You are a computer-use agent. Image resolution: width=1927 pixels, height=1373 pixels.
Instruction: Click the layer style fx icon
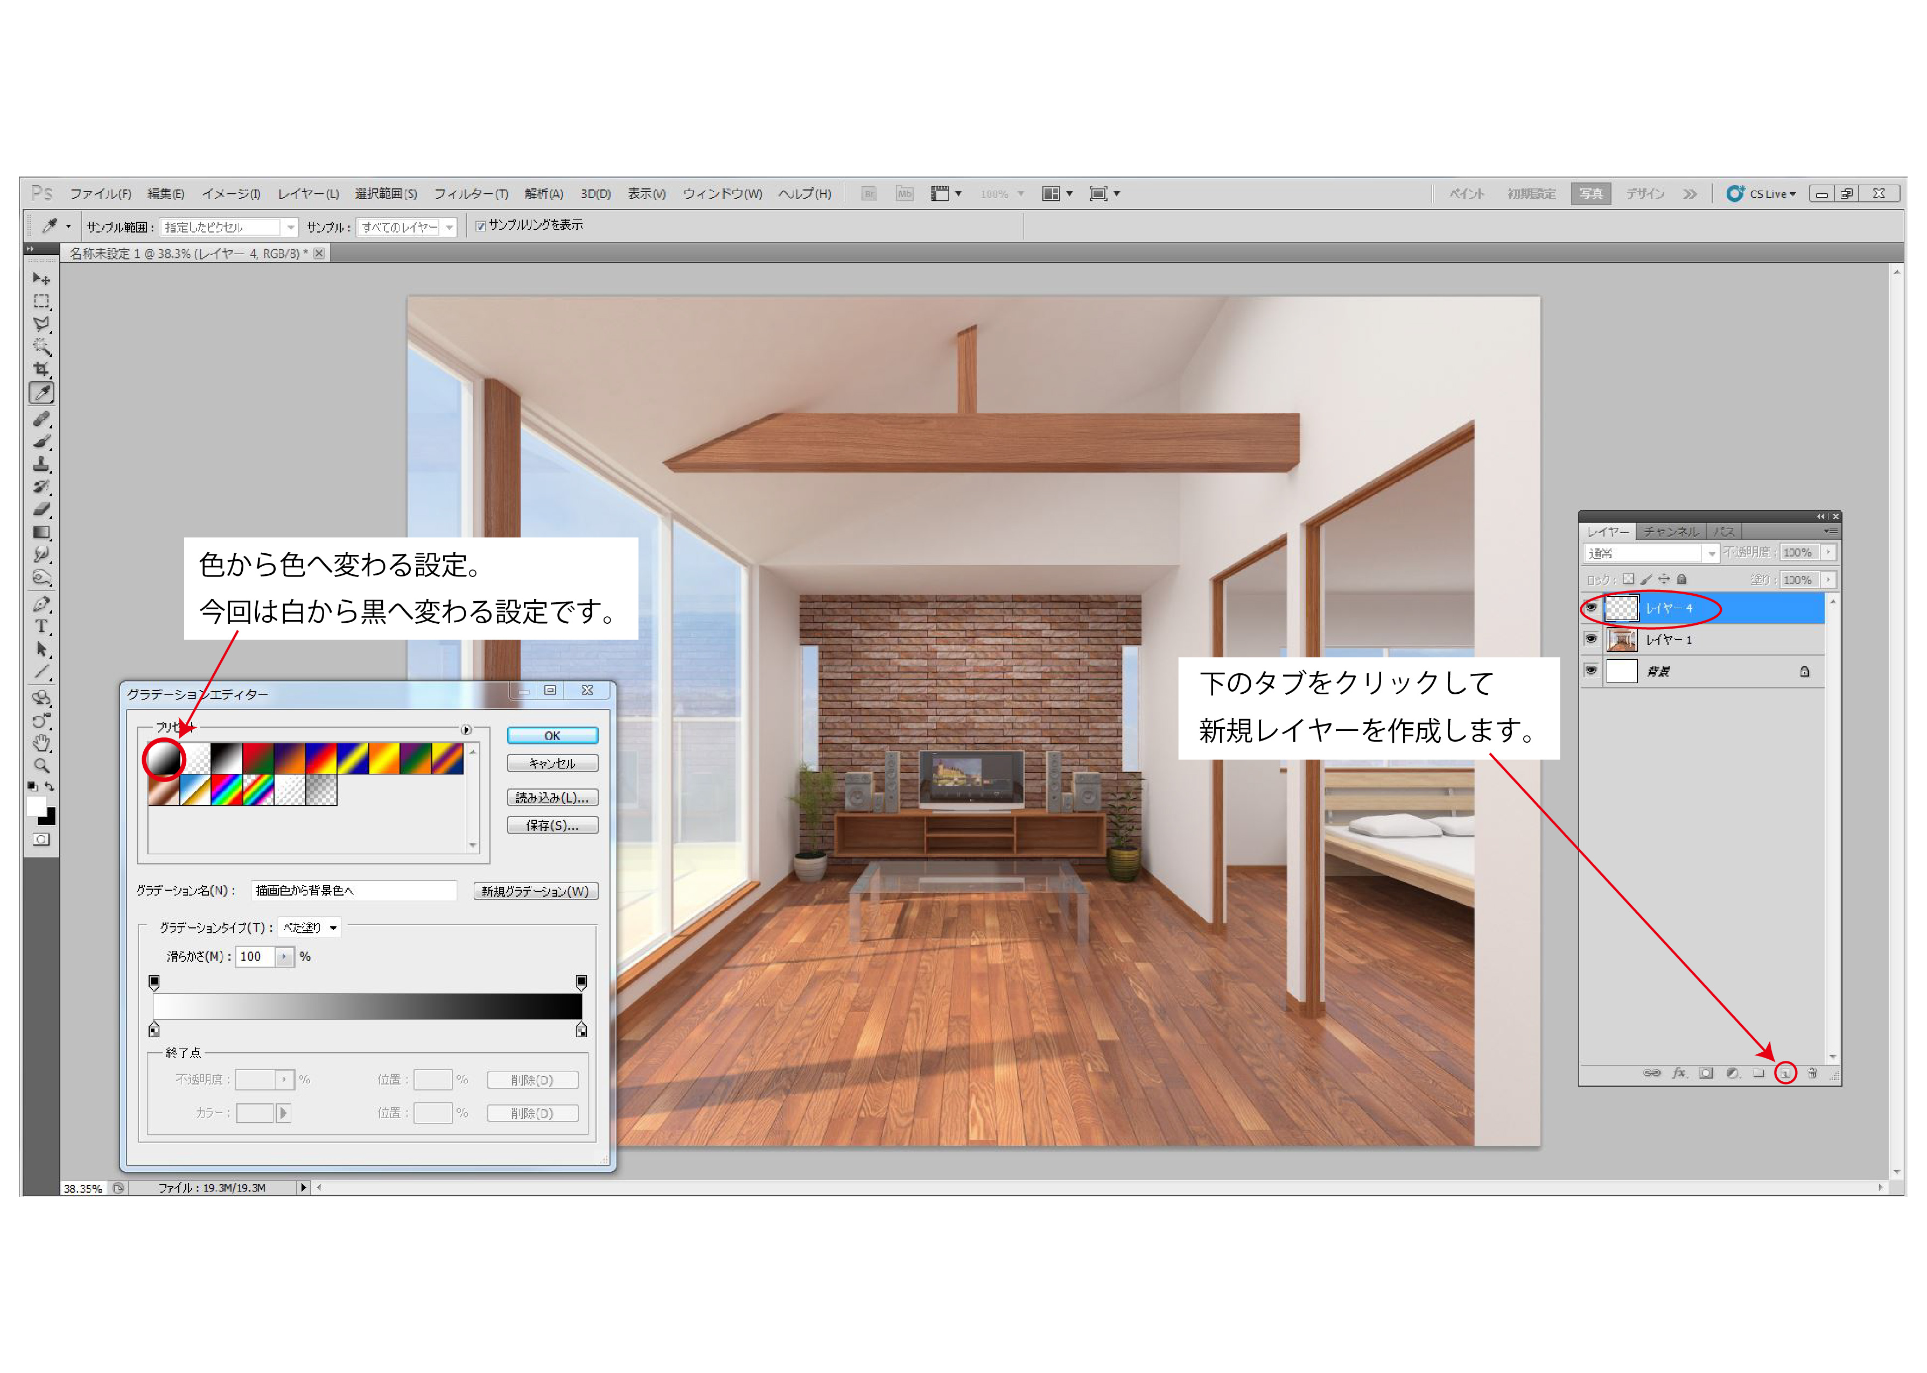pyautogui.click(x=1679, y=1073)
